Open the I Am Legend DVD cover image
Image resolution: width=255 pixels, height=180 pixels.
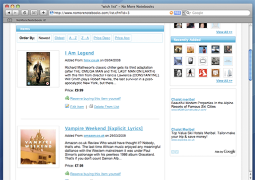pos(38,69)
